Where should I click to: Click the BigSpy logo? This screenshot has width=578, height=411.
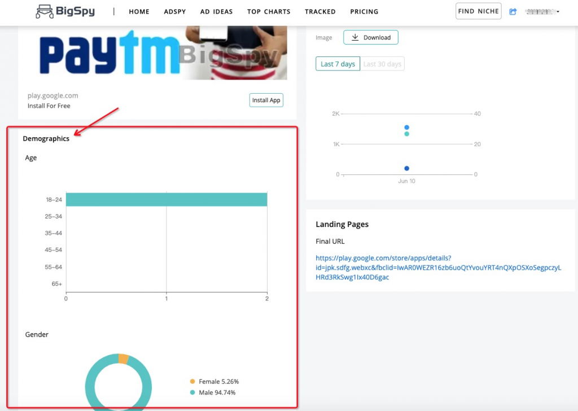65,11
